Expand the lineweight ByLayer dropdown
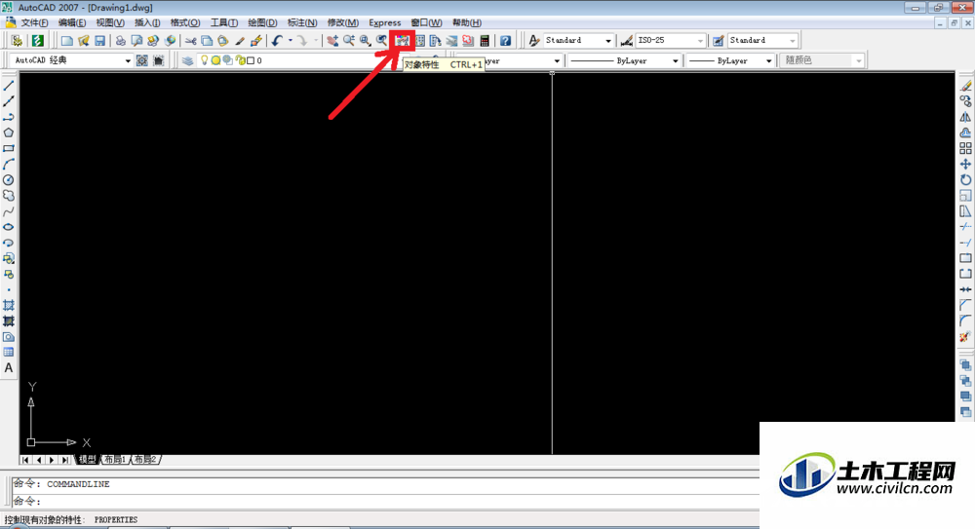 click(x=768, y=61)
